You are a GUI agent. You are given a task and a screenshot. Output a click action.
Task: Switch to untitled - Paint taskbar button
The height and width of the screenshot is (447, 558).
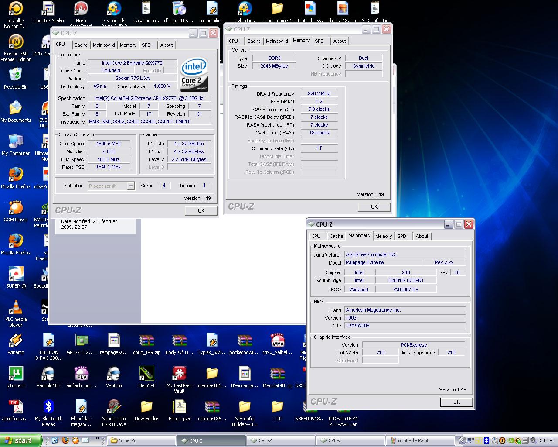(x=420, y=440)
